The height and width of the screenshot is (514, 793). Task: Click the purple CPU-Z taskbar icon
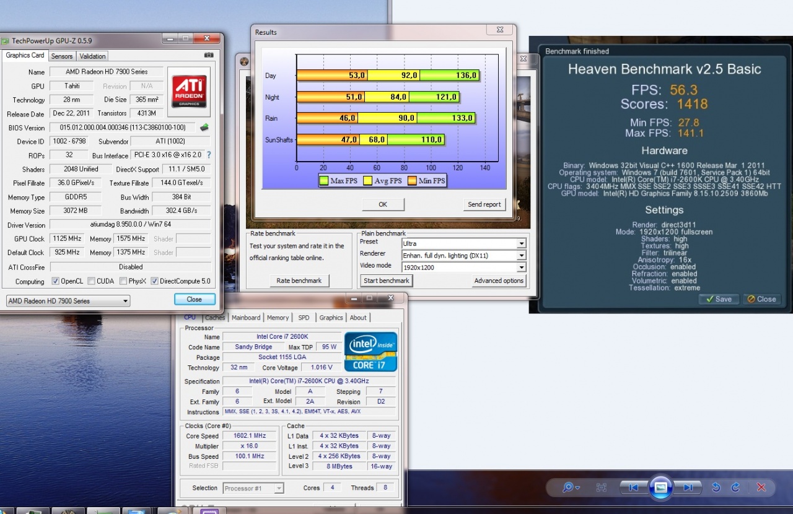210,511
